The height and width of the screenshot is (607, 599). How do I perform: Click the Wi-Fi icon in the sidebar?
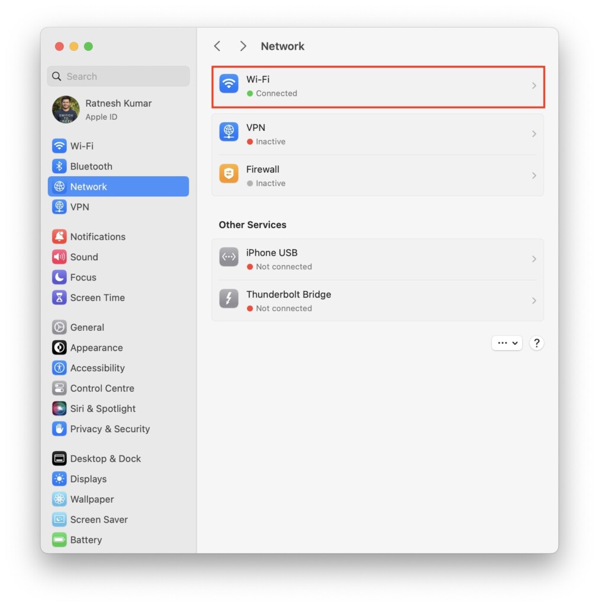[59, 146]
